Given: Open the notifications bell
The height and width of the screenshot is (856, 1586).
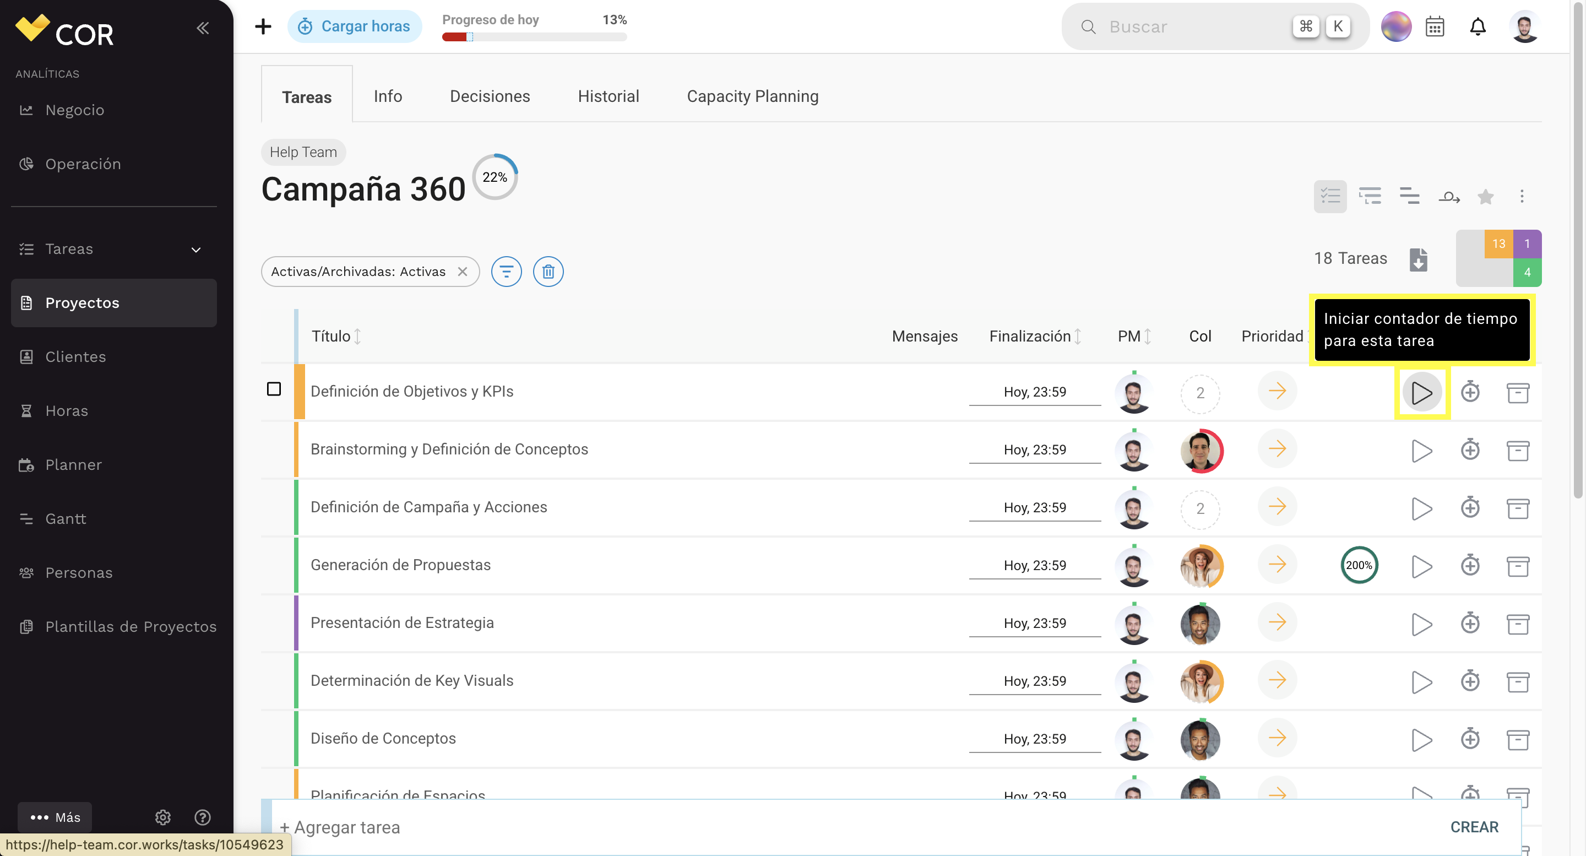Looking at the screenshot, I should (1478, 26).
